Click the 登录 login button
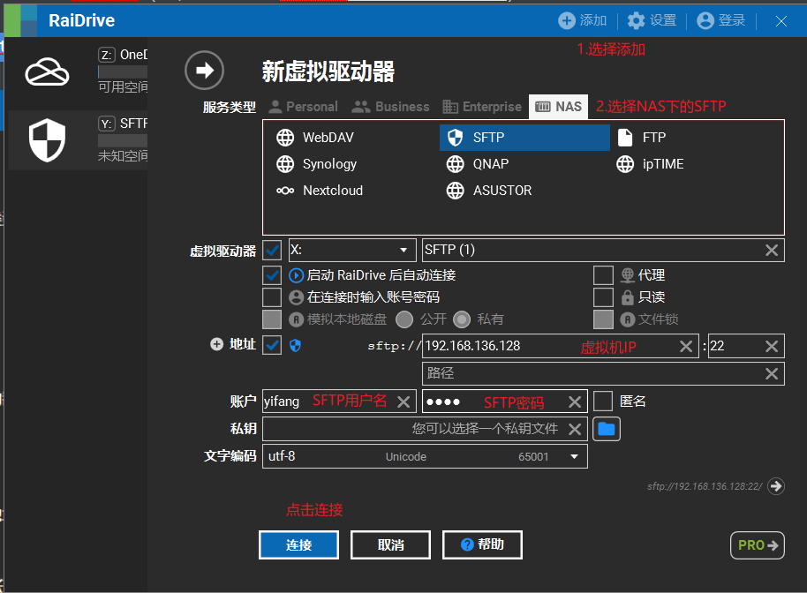Screen dimensions: 807x593 pyautogui.click(x=721, y=20)
